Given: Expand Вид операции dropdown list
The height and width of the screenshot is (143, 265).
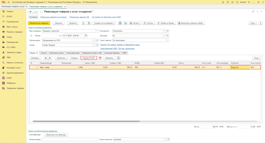Looking at the screenshot, I should tap(94, 31).
